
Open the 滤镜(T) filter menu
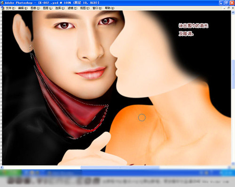[x=72, y=8]
